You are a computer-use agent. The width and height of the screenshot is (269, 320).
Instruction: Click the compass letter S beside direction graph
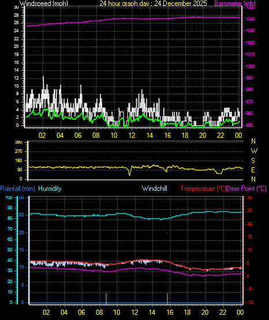click(253, 161)
